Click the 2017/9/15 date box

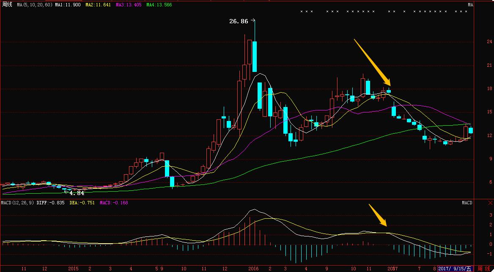coord(455,269)
